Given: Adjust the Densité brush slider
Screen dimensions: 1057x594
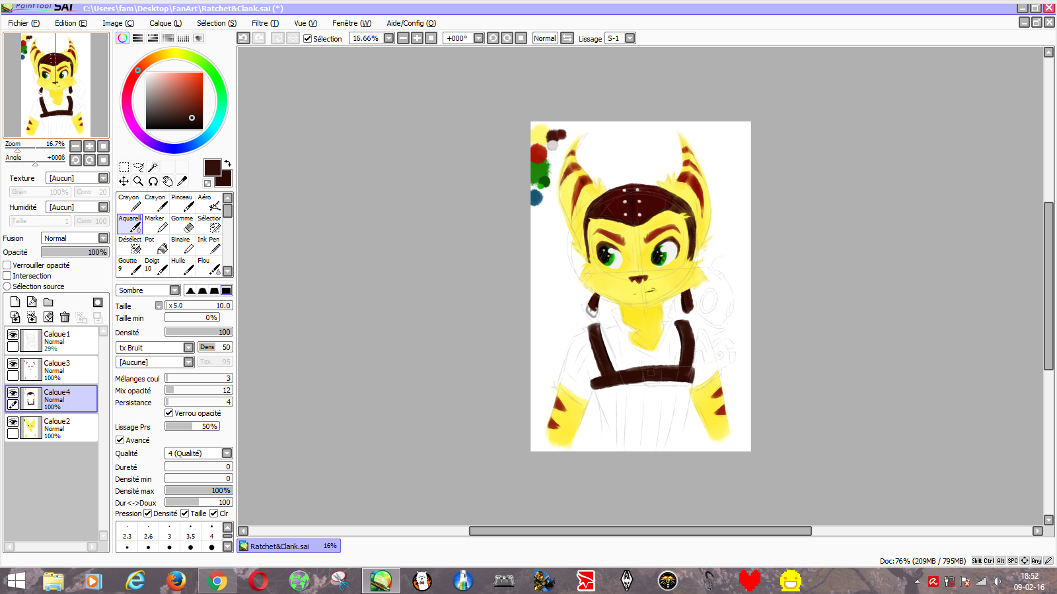Looking at the screenshot, I should coord(198,332).
